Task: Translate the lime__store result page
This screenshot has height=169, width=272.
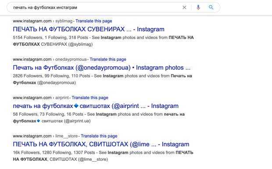Action: [99, 136]
